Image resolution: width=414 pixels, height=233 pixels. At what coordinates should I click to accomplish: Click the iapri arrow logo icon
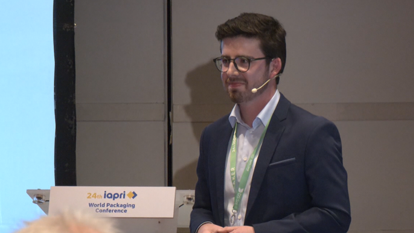coord(132,195)
